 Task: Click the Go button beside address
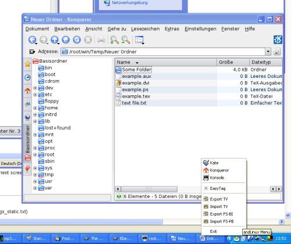pyautogui.click(x=277, y=52)
